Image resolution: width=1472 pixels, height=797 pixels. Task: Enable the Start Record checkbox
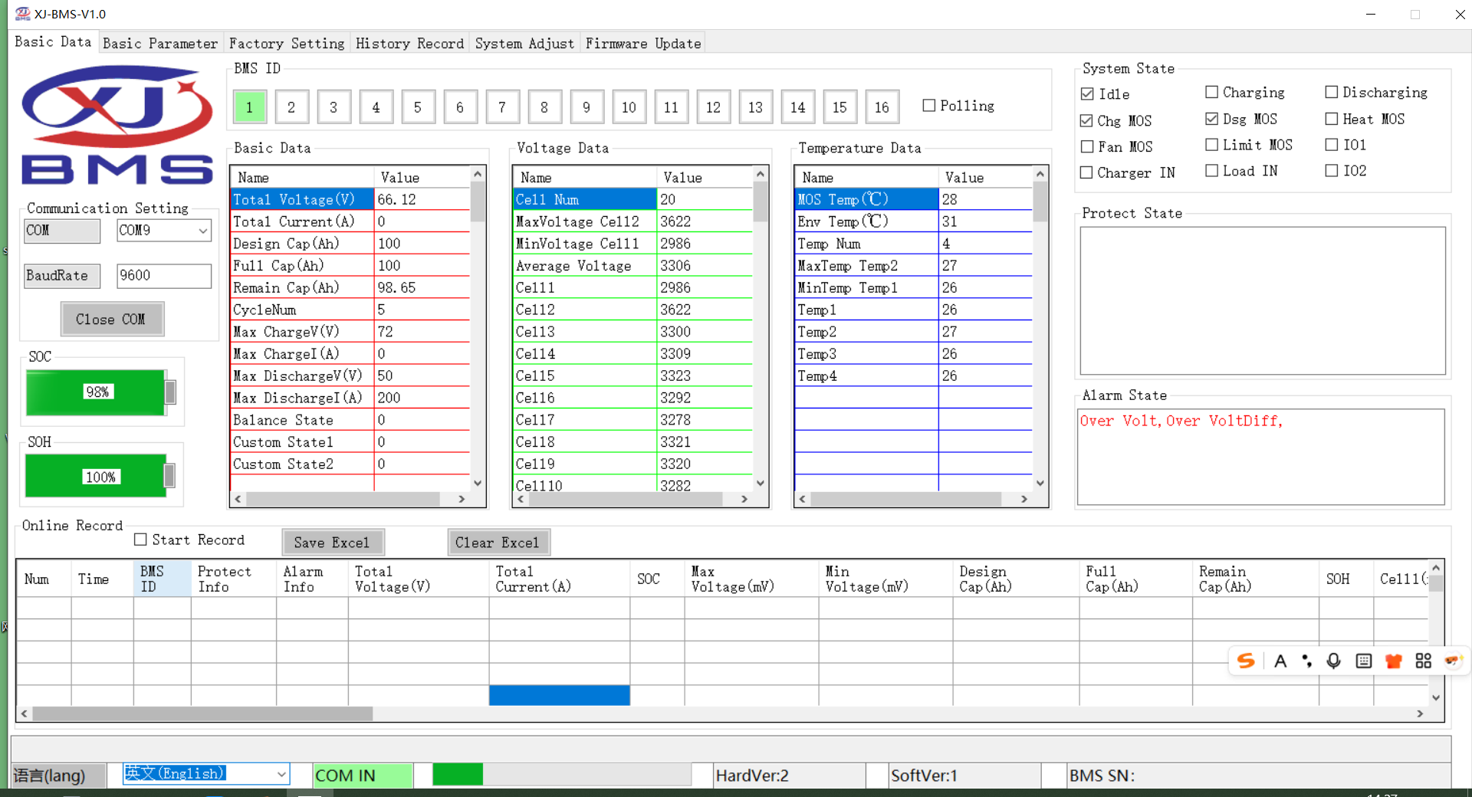[140, 540]
